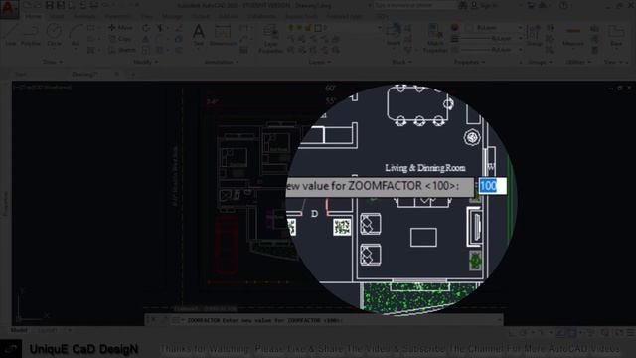
Task: Expand the Groups panel
Action: coord(540,62)
